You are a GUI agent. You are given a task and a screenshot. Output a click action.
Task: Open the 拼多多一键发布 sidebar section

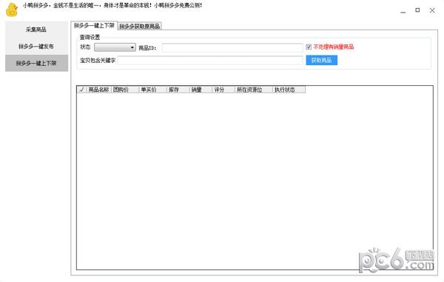(x=36, y=47)
